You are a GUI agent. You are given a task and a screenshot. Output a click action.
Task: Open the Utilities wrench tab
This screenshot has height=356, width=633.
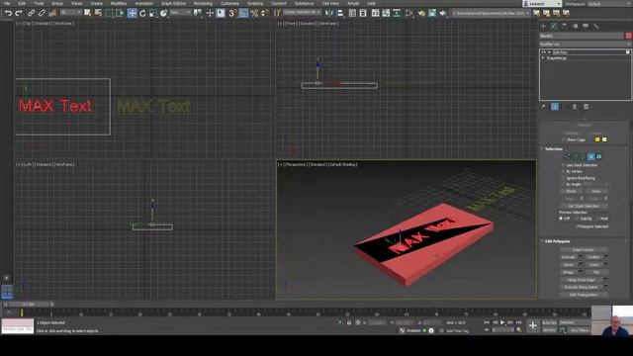[x=595, y=27]
